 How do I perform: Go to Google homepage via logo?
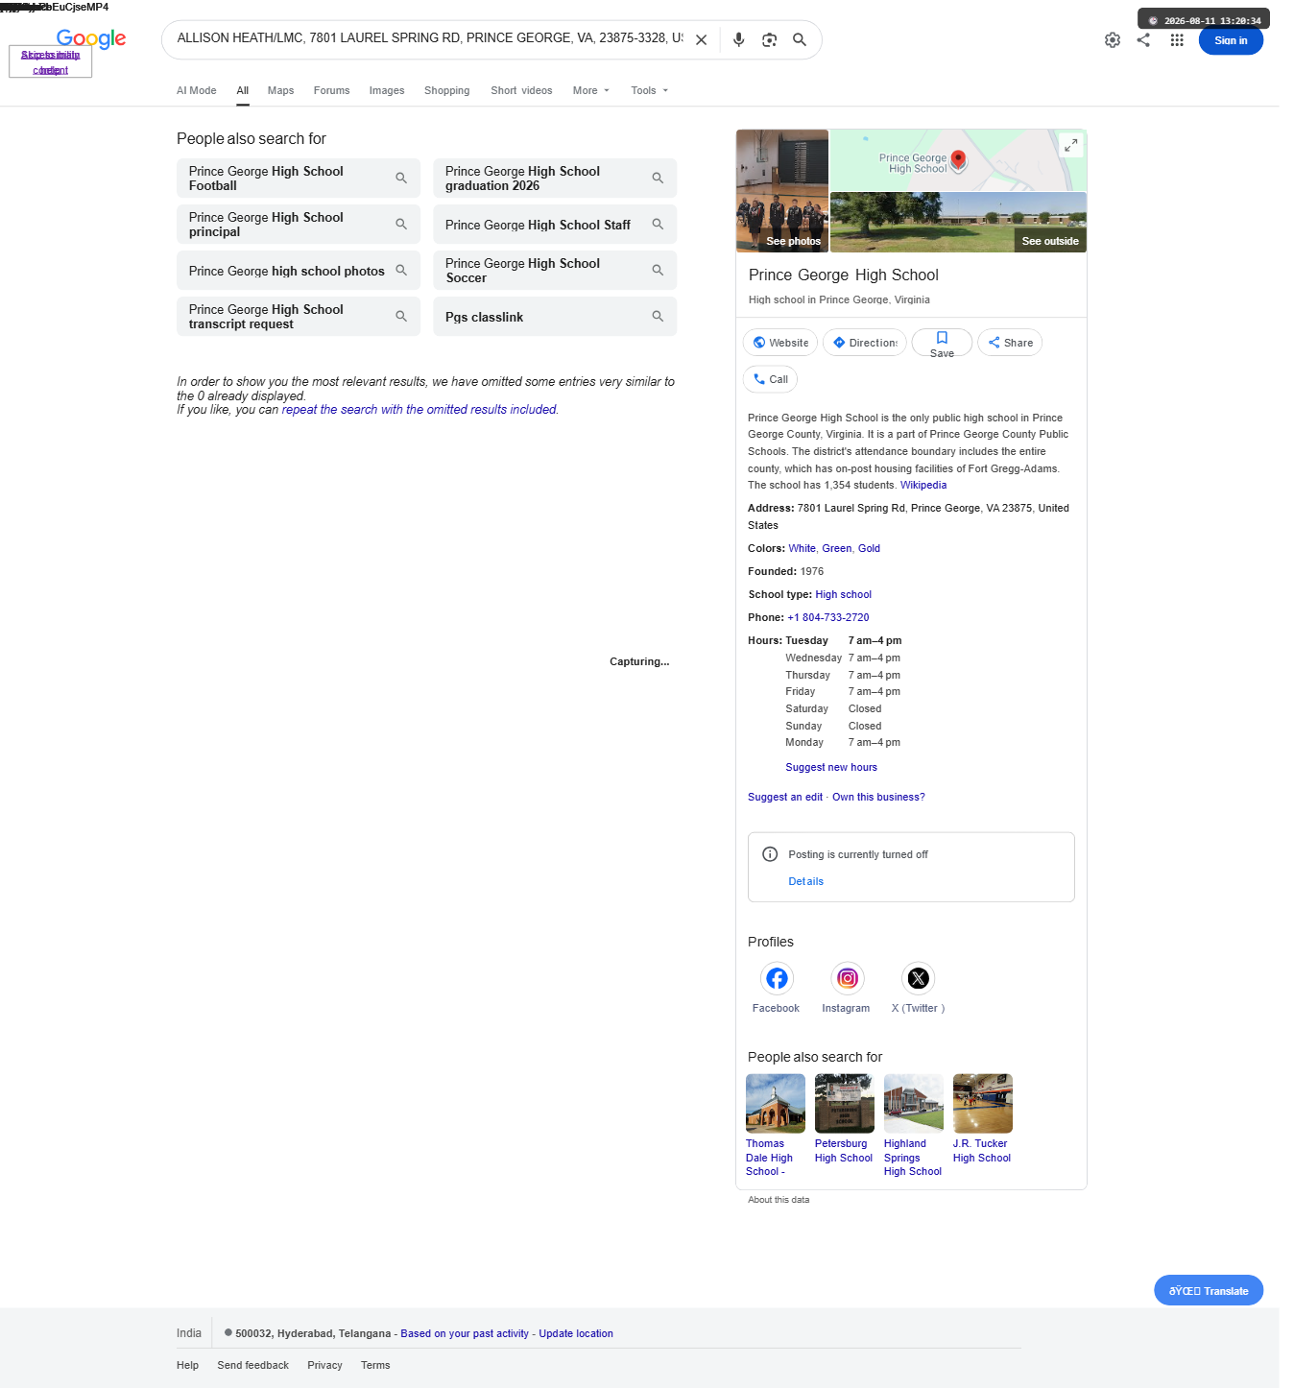pos(91,38)
